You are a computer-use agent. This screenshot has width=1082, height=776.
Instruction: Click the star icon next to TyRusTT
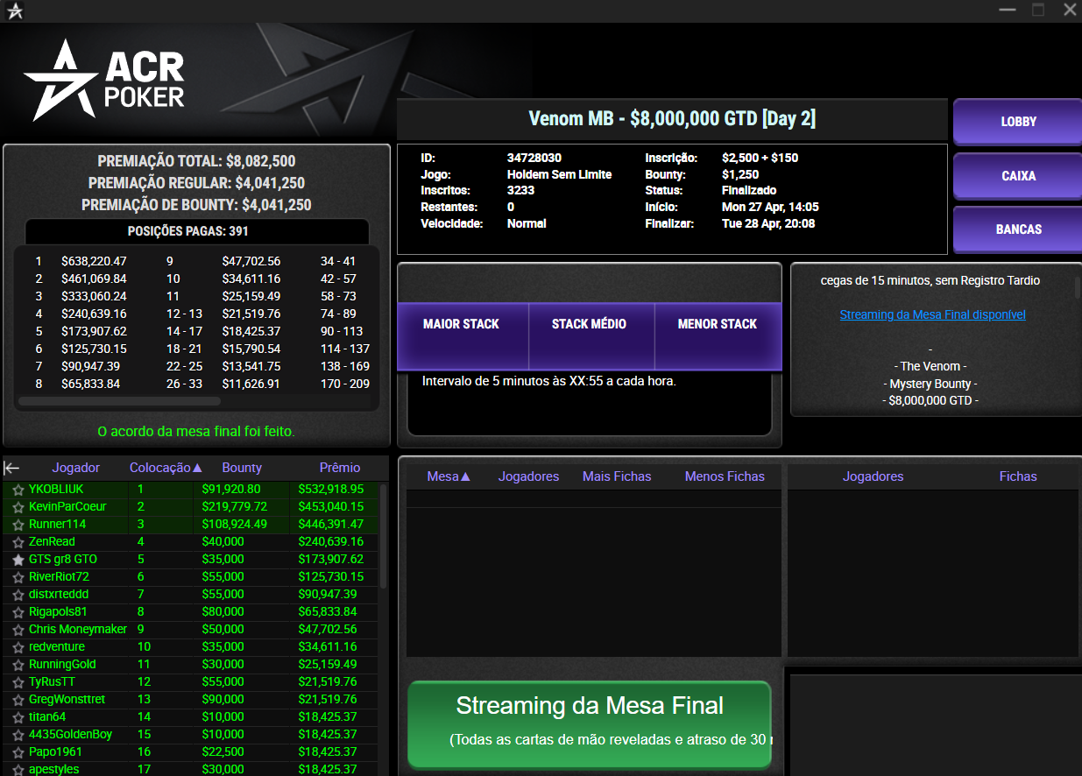(x=17, y=681)
